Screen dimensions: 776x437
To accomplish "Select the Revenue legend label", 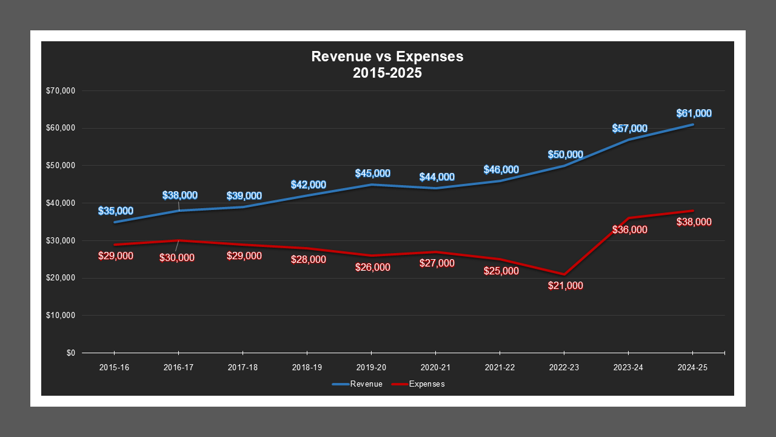I will [367, 384].
